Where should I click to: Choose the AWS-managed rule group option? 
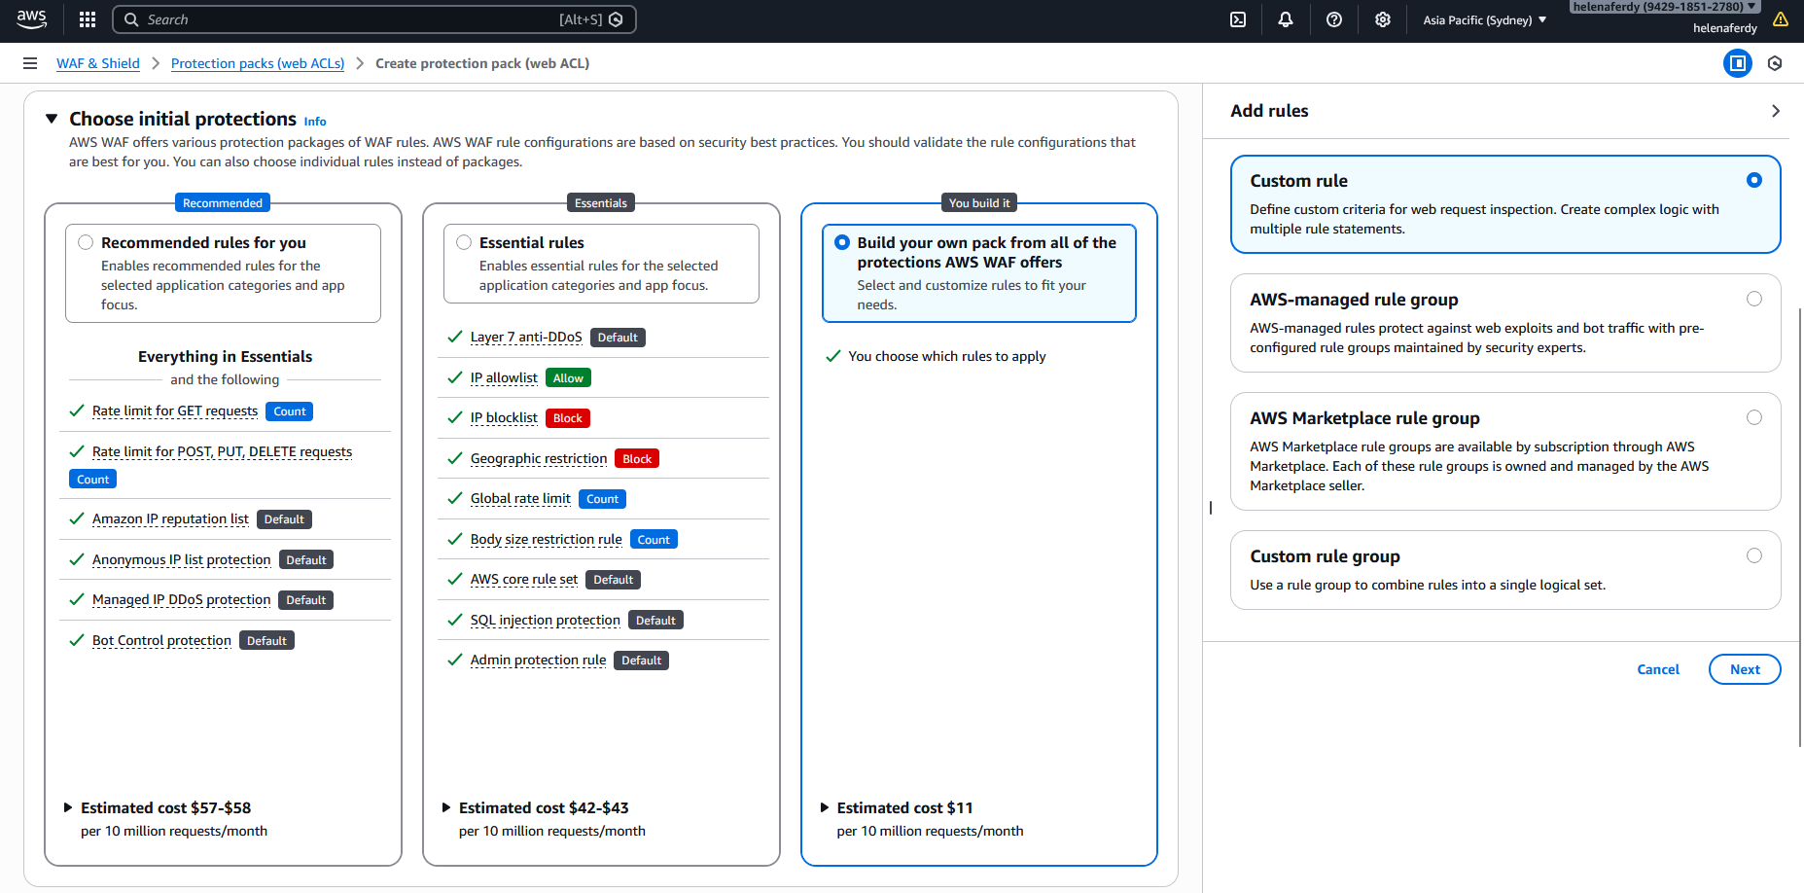(1753, 299)
